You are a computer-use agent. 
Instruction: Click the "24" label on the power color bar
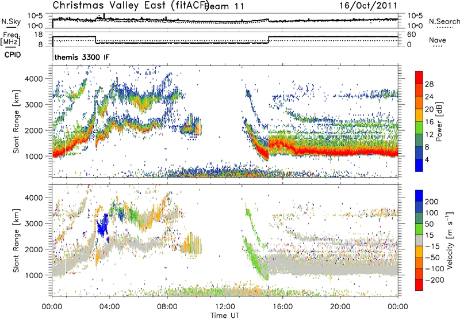(429, 97)
